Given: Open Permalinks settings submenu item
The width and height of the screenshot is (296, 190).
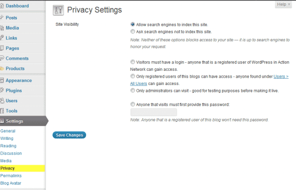Looking at the screenshot, I should (x=11, y=176).
